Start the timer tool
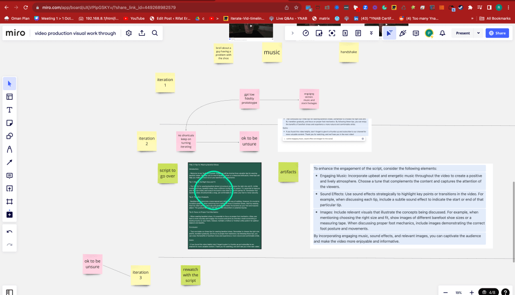This screenshot has width=515, height=295. tap(306, 33)
